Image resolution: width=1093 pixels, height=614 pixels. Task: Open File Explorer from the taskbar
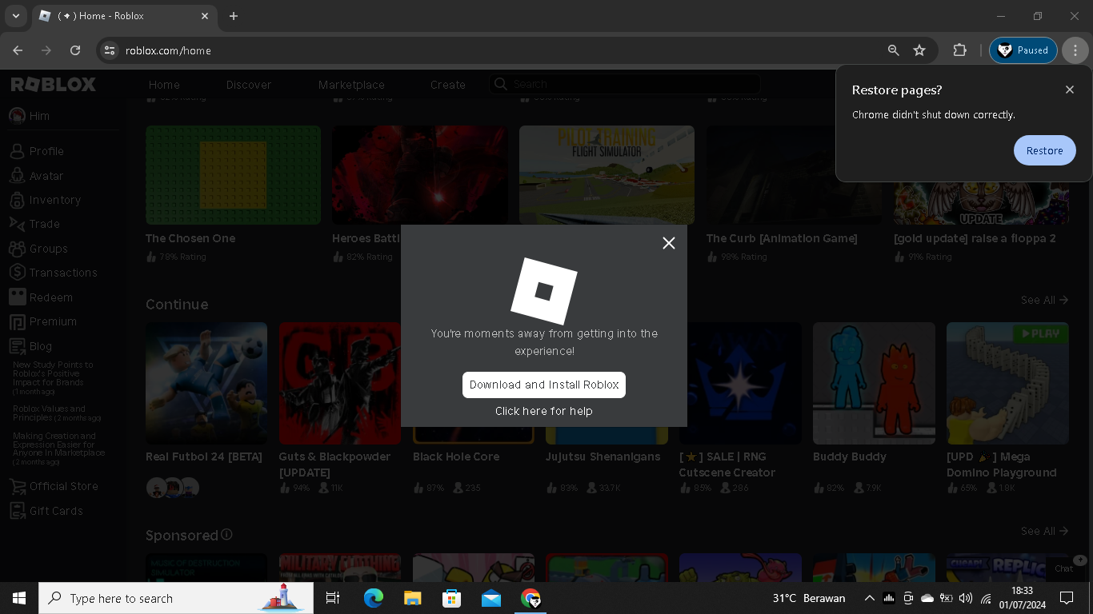pos(413,598)
